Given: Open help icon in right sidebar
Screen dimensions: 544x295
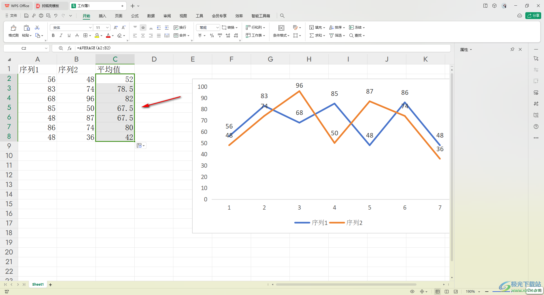Looking at the screenshot, I should pos(536,127).
